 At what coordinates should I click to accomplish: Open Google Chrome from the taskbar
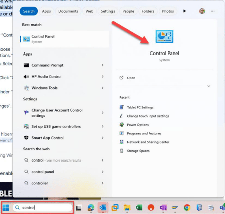pyautogui.click(x=187, y=207)
